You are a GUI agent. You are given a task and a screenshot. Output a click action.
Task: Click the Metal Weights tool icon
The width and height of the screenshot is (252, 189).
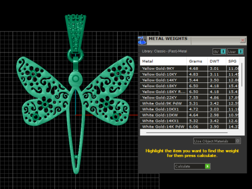pyautogui.click(x=142, y=40)
